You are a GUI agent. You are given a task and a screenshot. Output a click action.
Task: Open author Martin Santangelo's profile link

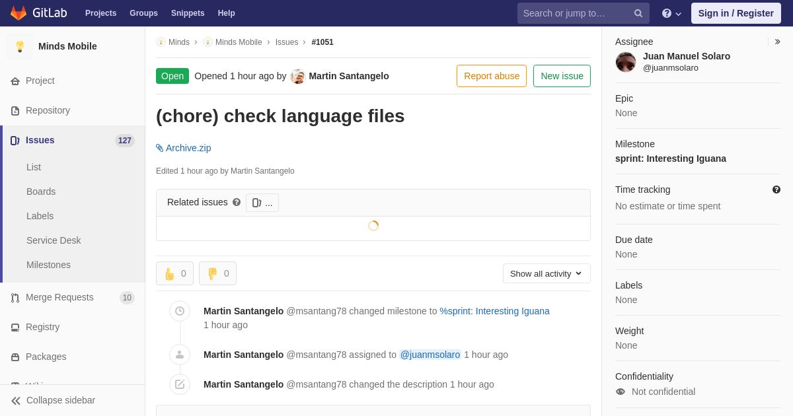tap(349, 76)
